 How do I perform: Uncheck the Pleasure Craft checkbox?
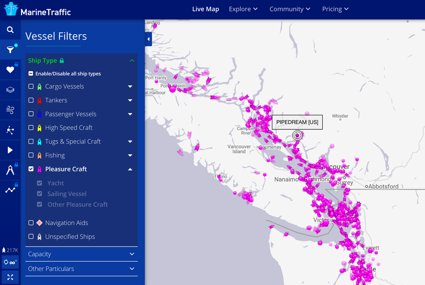point(31,169)
